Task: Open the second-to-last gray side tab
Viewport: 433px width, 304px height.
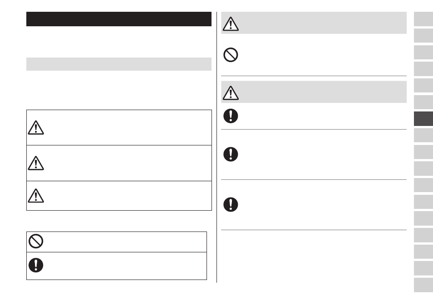Action: (x=423, y=268)
